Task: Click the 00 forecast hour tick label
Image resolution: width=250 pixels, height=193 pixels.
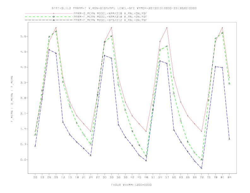Action: 35,177
